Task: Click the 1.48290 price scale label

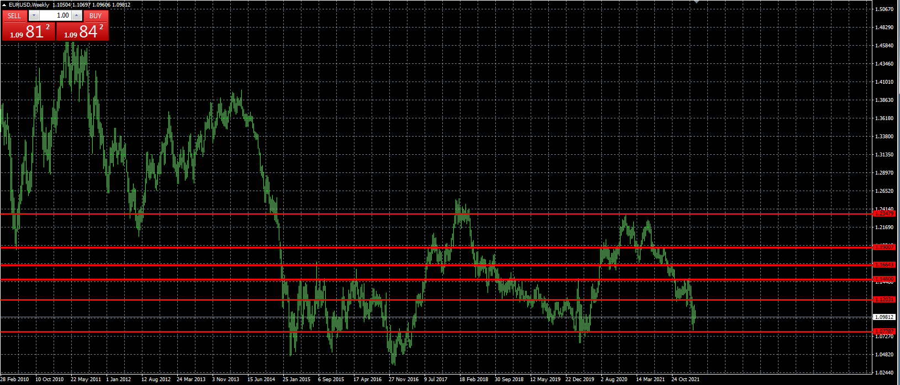Action: [x=885, y=28]
